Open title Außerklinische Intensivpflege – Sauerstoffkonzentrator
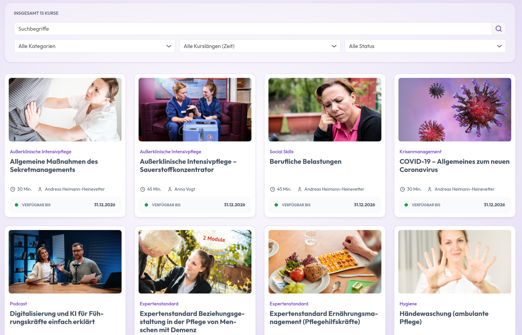Viewport: 522px width, 335px height. tap(188, 166)
